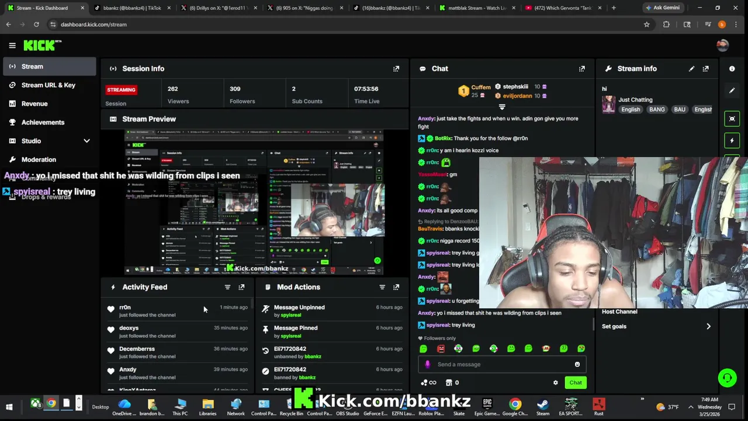Open Chrome extensions puzzle icon

(666, 25)
